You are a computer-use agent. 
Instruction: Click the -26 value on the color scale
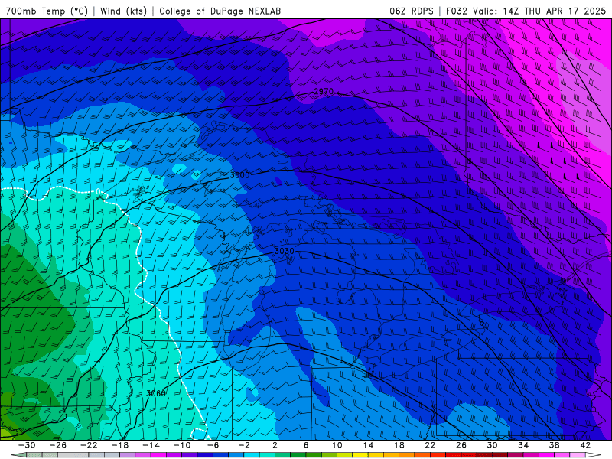58,445
